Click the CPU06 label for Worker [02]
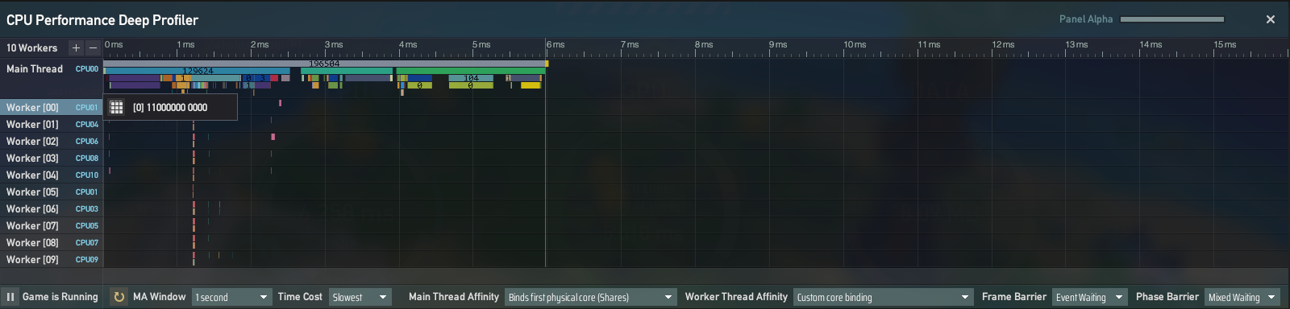Viewport: 1290px width, 309px height. point(87,142)
